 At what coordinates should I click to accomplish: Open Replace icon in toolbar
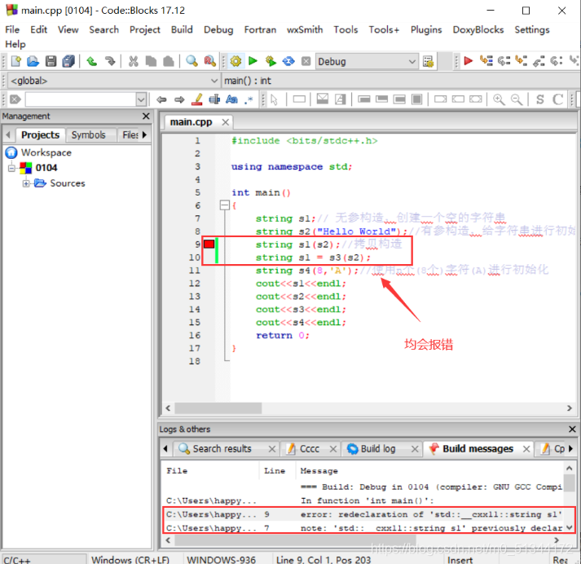tap(209, 61)
